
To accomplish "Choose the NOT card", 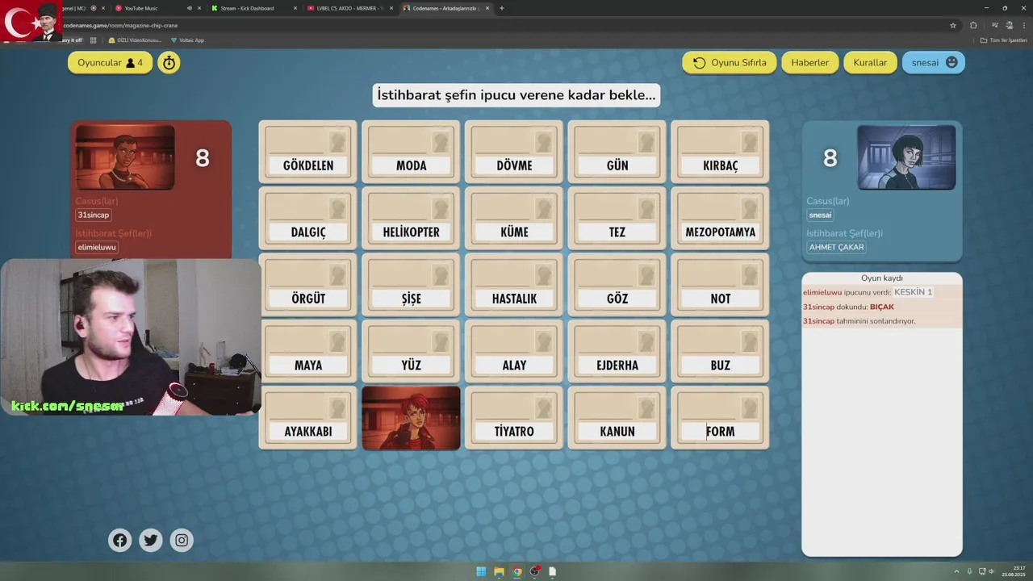I will 720,285.
